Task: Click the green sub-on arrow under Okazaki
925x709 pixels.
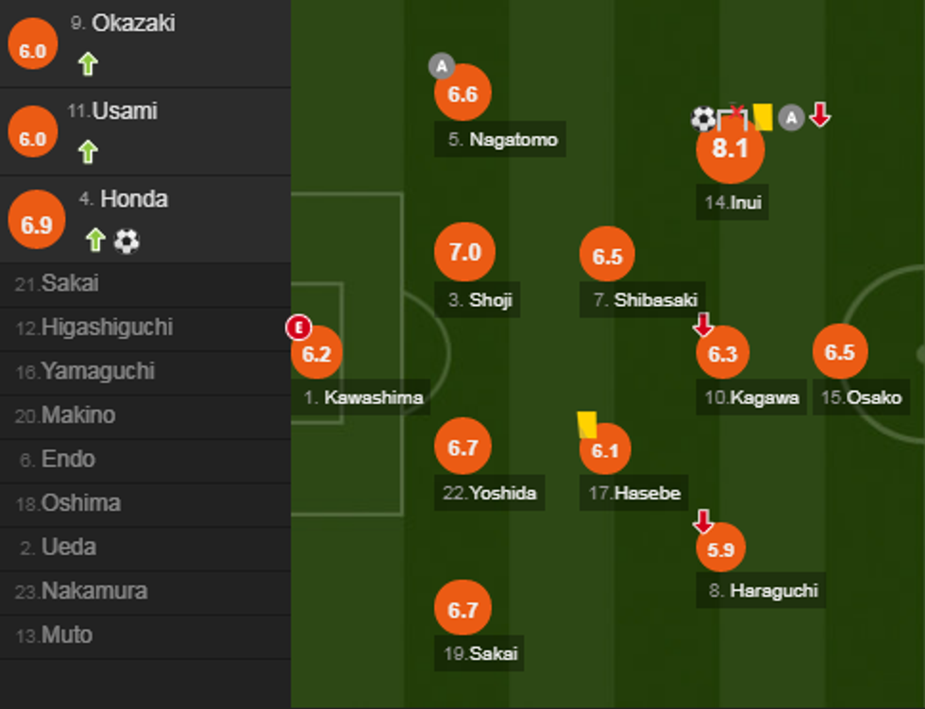Action: [x=88, y=64]
